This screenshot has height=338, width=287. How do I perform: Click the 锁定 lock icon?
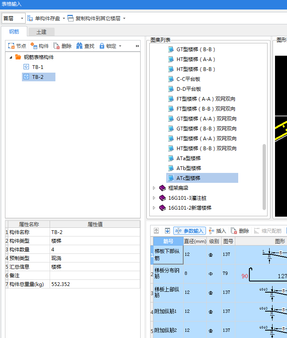[x=102, y=46]
